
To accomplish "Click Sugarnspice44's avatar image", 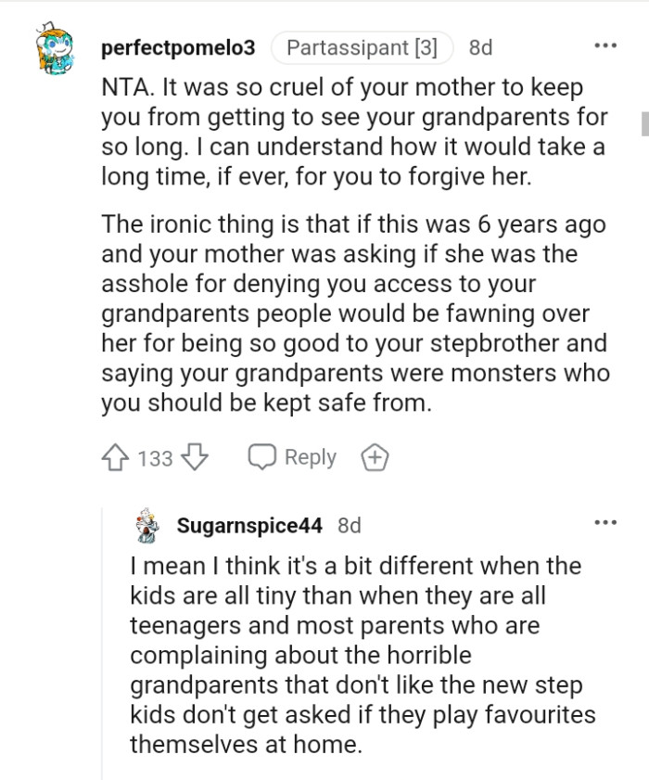I will coord(145,525).
